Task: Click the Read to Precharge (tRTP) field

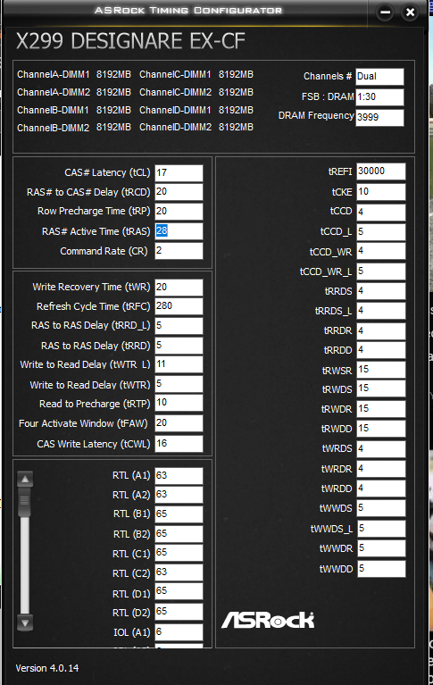Action: click(x=179, y=403)
